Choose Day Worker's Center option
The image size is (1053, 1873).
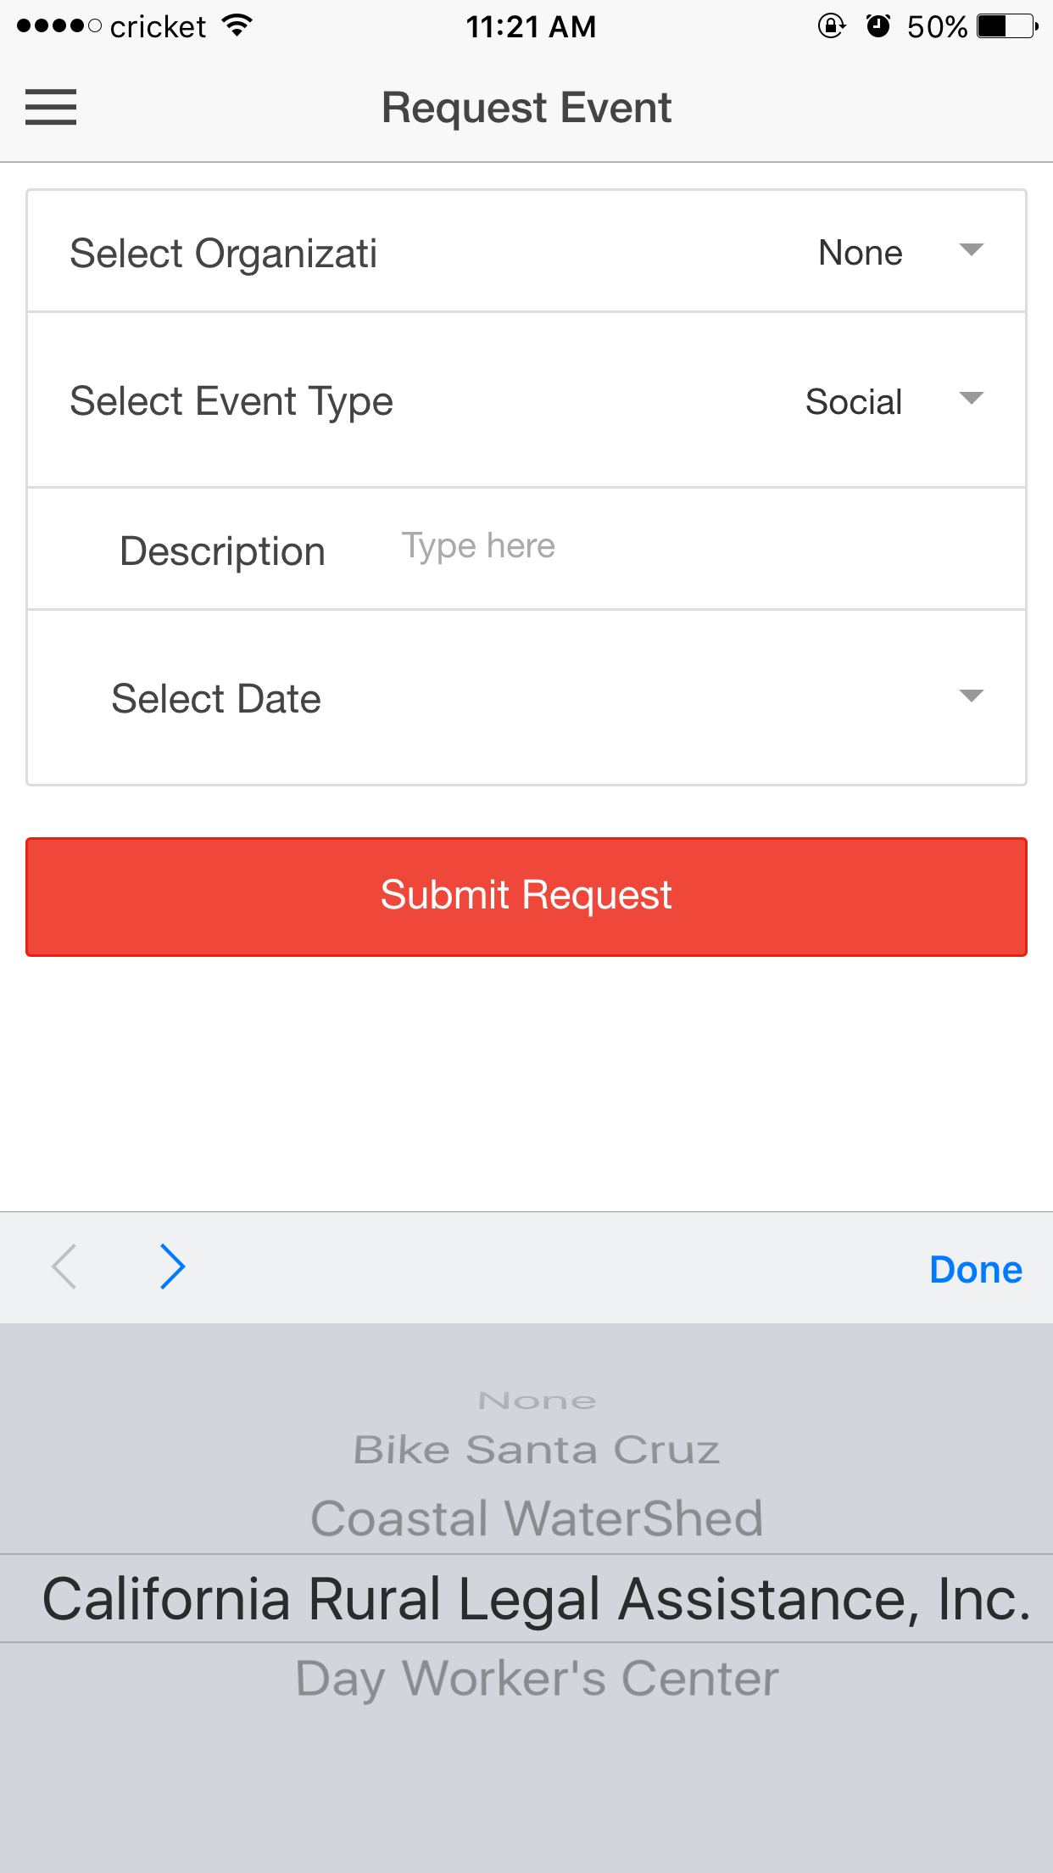[x=537, y=1678]
